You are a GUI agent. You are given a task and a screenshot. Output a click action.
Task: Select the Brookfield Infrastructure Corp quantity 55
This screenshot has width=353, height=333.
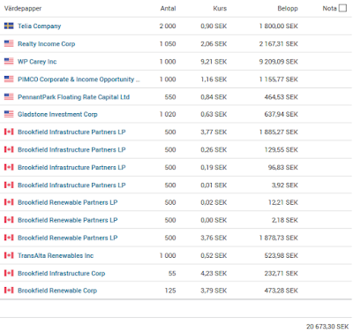[x=172, y=273]
